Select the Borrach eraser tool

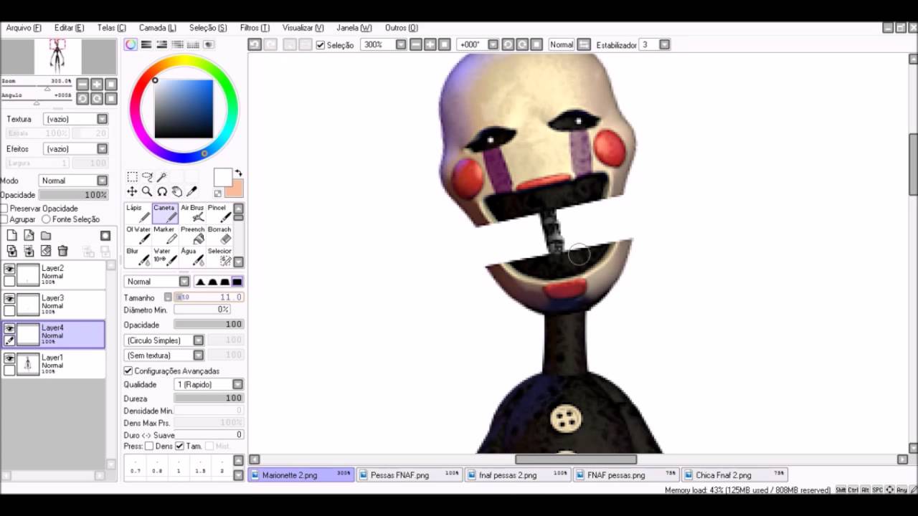click(219, 235)
